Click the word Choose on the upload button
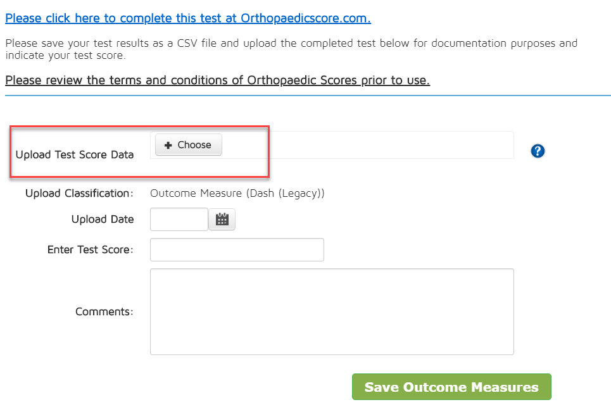Image resolution: width=611 pixels, height=407 pixels. [194, 145]
